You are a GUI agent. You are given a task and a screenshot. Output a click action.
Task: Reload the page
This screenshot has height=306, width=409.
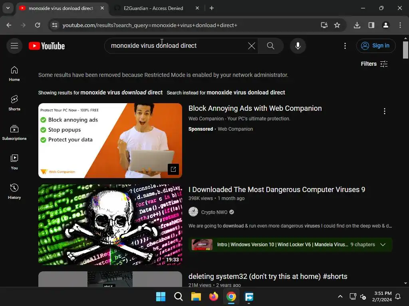point(38,25)
